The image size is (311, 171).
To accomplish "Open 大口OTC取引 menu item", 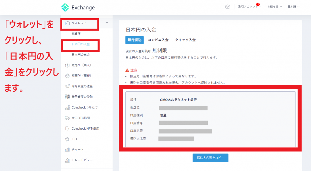I will point(81,118).
